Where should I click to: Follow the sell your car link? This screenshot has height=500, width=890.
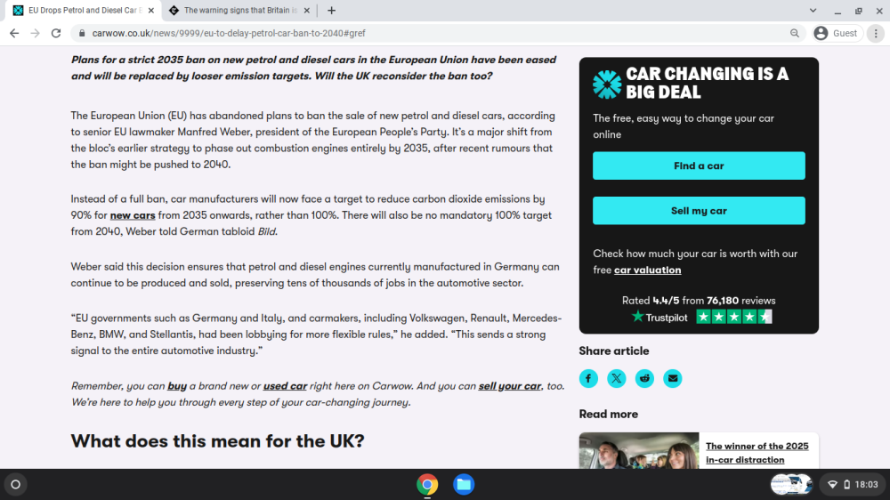click(510, 386)
